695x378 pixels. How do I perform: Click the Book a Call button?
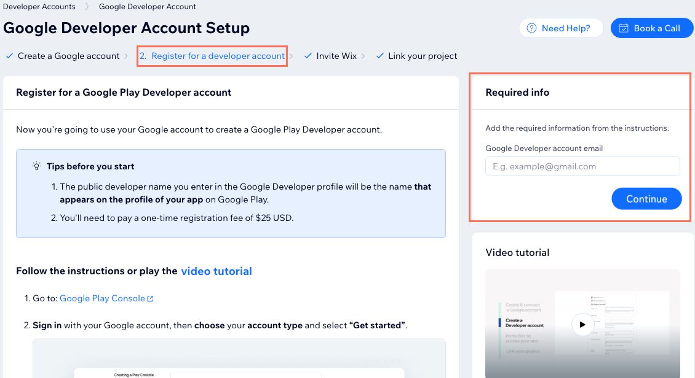[651, 28]
